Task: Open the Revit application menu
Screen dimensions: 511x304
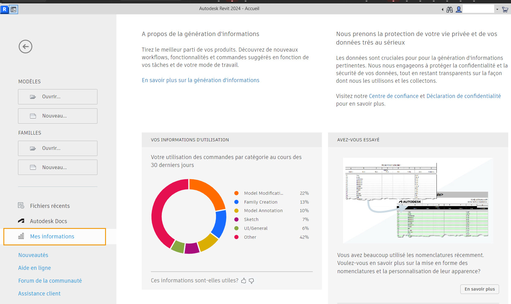Action: point(4,9)
